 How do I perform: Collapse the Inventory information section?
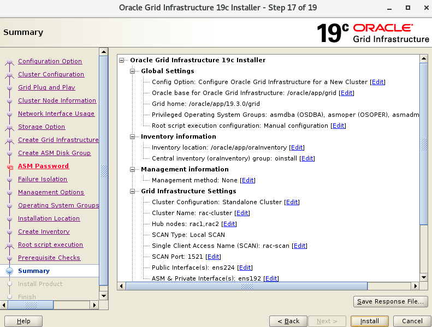coord(133,136)
